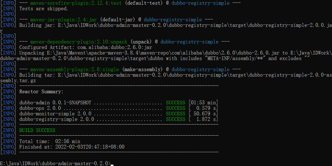
Task: Click maven-jar-plugin:2.4:jar text
Action: 63,20
